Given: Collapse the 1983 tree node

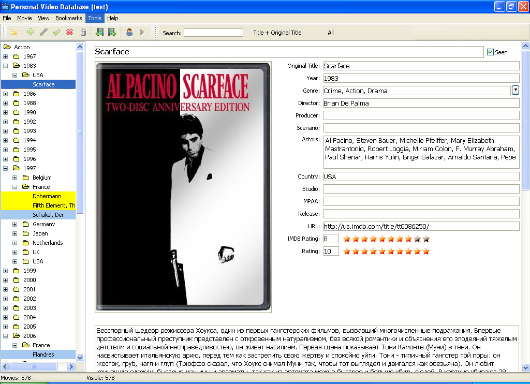Looking at the screenshot, I should [x=5, y=66].
